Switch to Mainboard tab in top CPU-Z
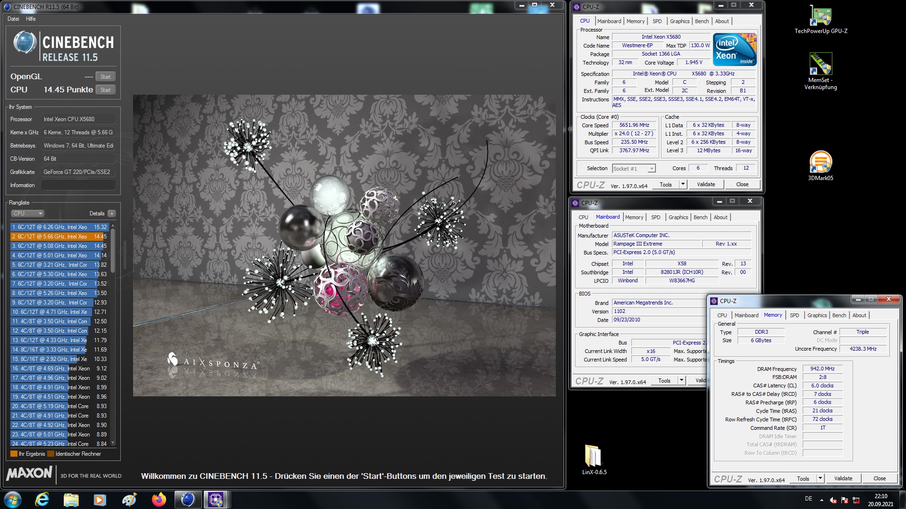The image size is (906, 509). (609, 21)
